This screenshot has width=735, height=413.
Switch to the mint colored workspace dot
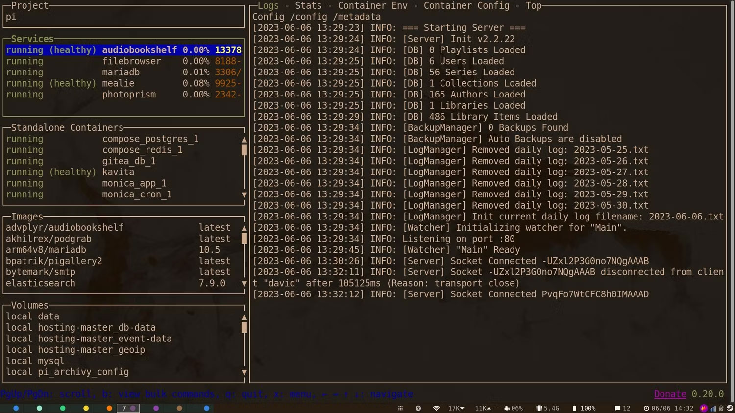coord(39,408)
